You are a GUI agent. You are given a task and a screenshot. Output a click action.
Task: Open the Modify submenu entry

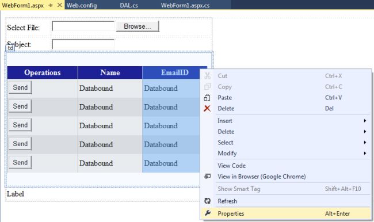(x=285, y=153)
